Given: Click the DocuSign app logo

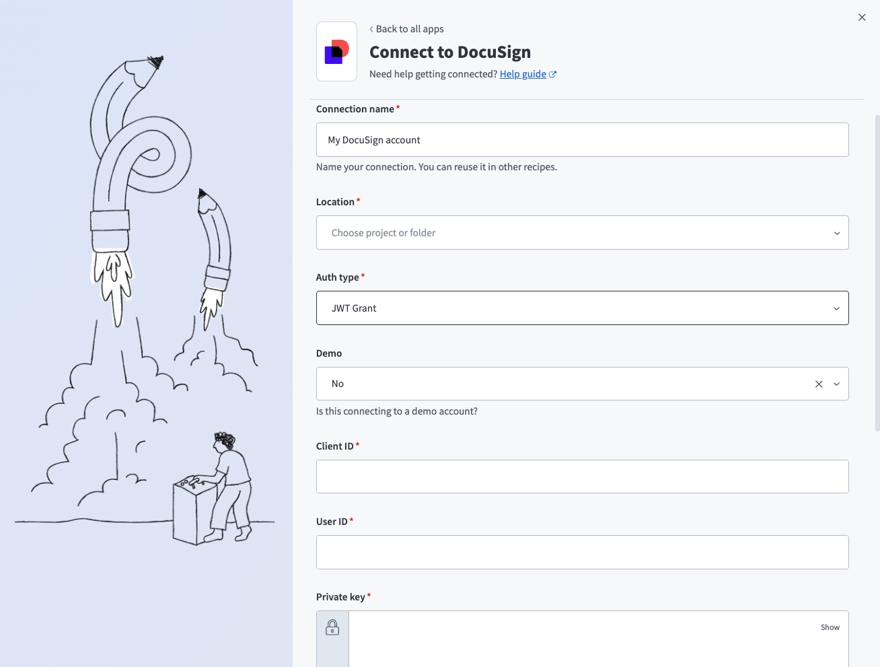Looking at the screenshot, I should click(x=337, y=52).
